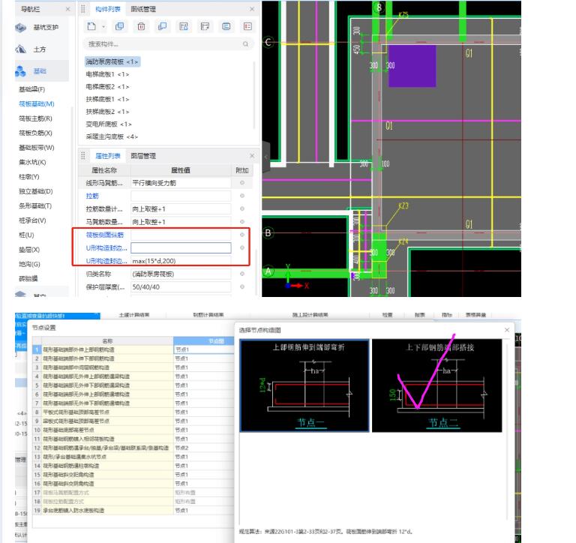Click the seventh component toolbar panel icon
The image size is (576, 543).
[226, 26]
